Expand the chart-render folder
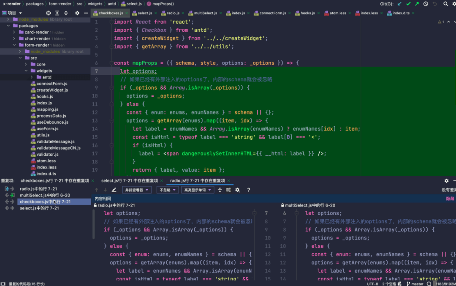Screen dimensions: 456x286 coord(14,38)
